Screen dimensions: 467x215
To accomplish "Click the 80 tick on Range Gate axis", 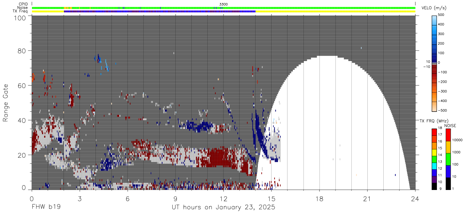I will 22,51.
